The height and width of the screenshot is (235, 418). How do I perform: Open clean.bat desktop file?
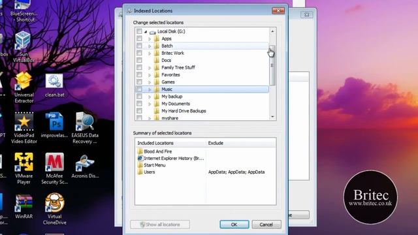tap(54, 86)
